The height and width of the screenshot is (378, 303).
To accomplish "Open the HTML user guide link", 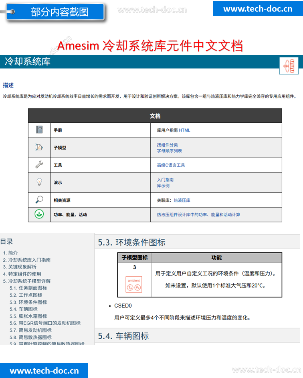I will pos(184,130).
